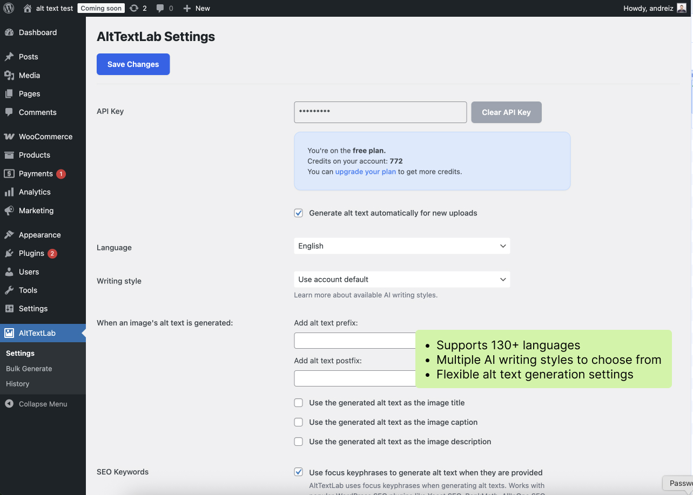The image size is (693, 495).
Task: Click the WordPress logo icon
Action: pos(9,8)
